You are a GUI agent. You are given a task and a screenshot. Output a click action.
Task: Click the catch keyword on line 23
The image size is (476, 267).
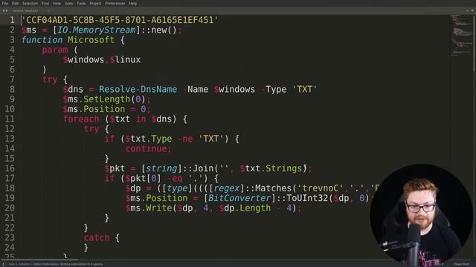point(97,237)
